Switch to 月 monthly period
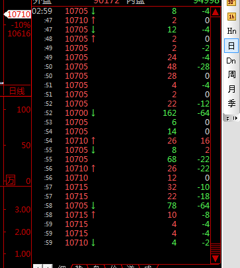The width and height of the screenshot is (240, 268). [231, 89]
